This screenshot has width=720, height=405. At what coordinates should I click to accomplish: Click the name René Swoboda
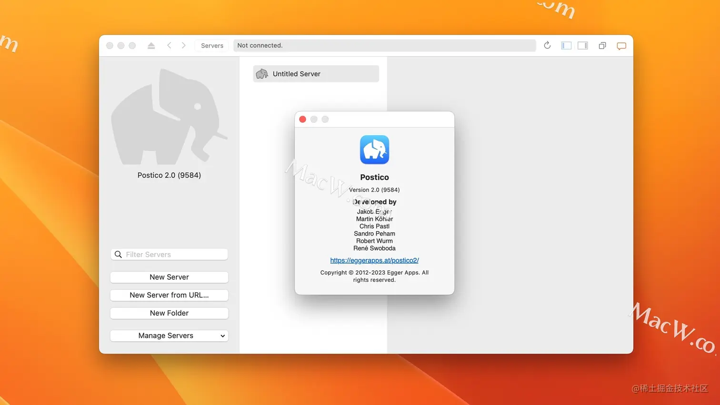coord(374,248)
